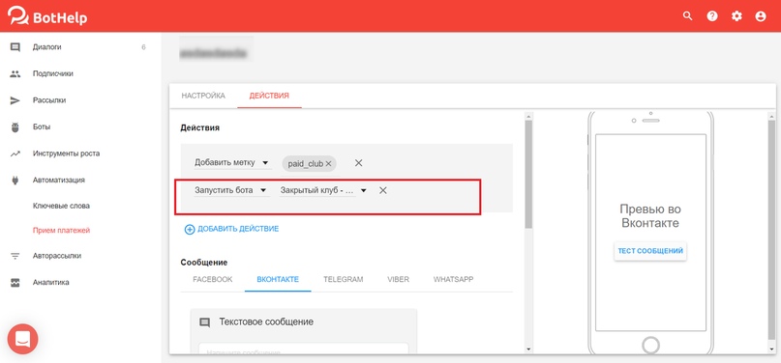Open the help question mark icon
781x363 pixels.
click(x=712, y=15)
